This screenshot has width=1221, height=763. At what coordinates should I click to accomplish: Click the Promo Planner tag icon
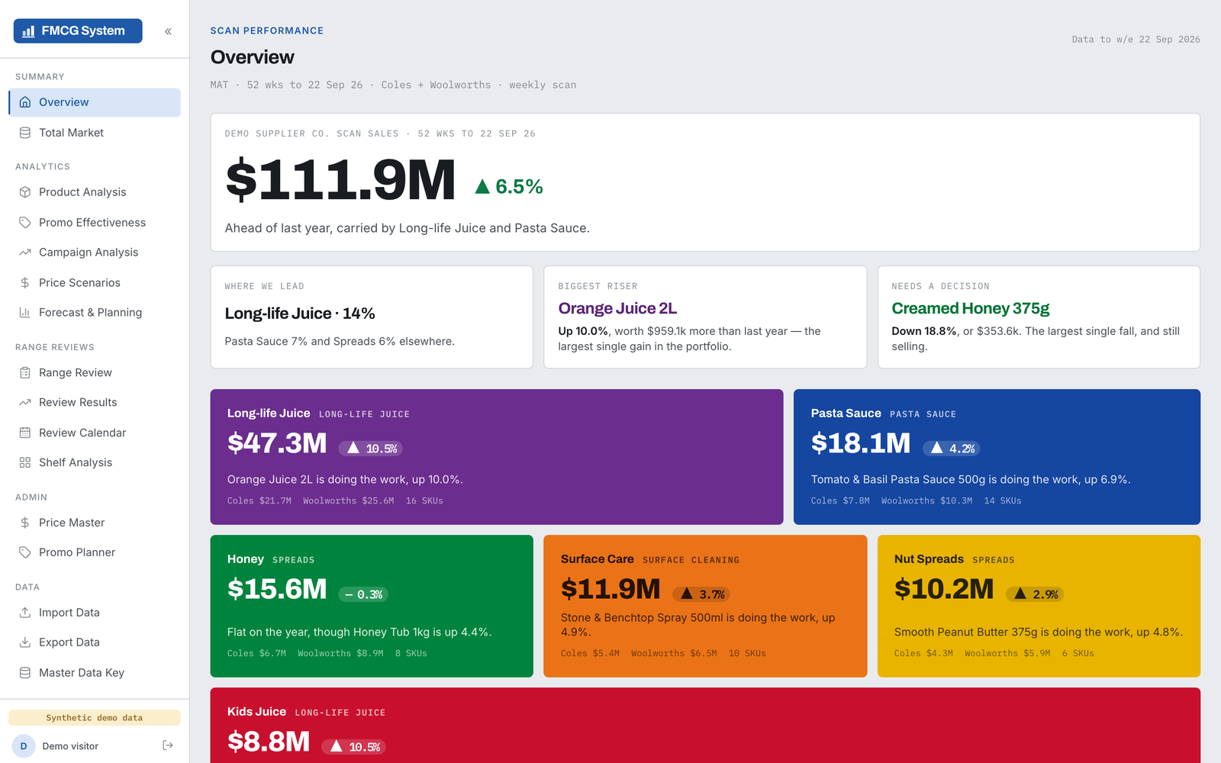pos(25,552)
